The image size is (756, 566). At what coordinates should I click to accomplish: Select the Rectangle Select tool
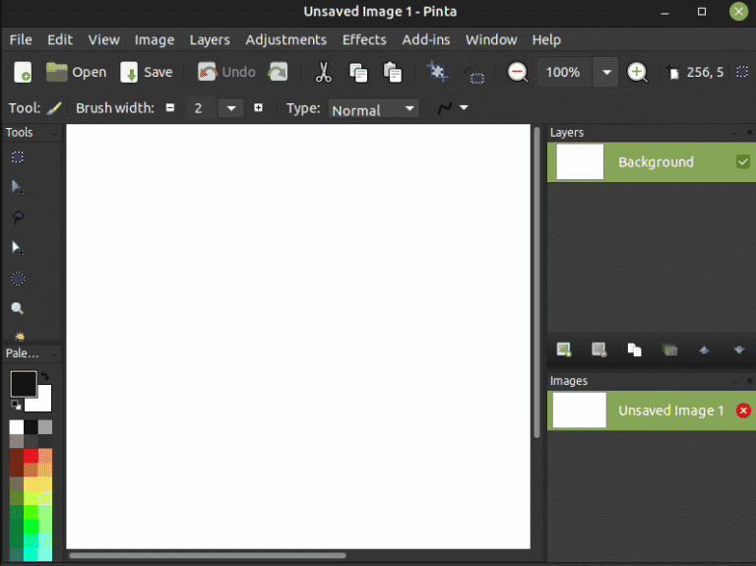click(18, 157)
